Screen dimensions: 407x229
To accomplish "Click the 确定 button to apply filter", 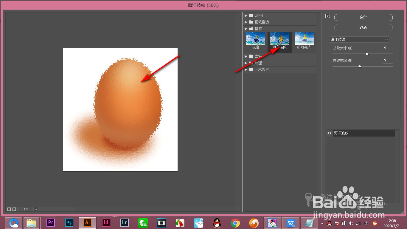I will (363, 18).
